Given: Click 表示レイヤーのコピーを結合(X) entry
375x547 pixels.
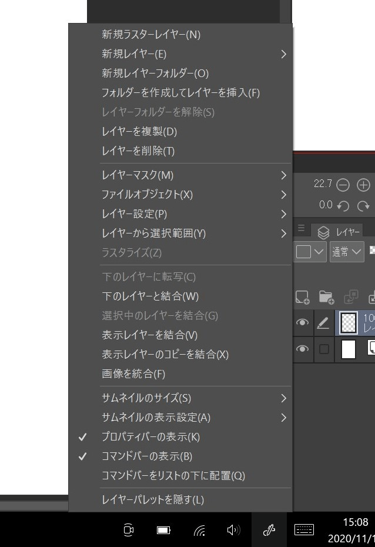Looking at the screenshot, I should tap(180, 355).
